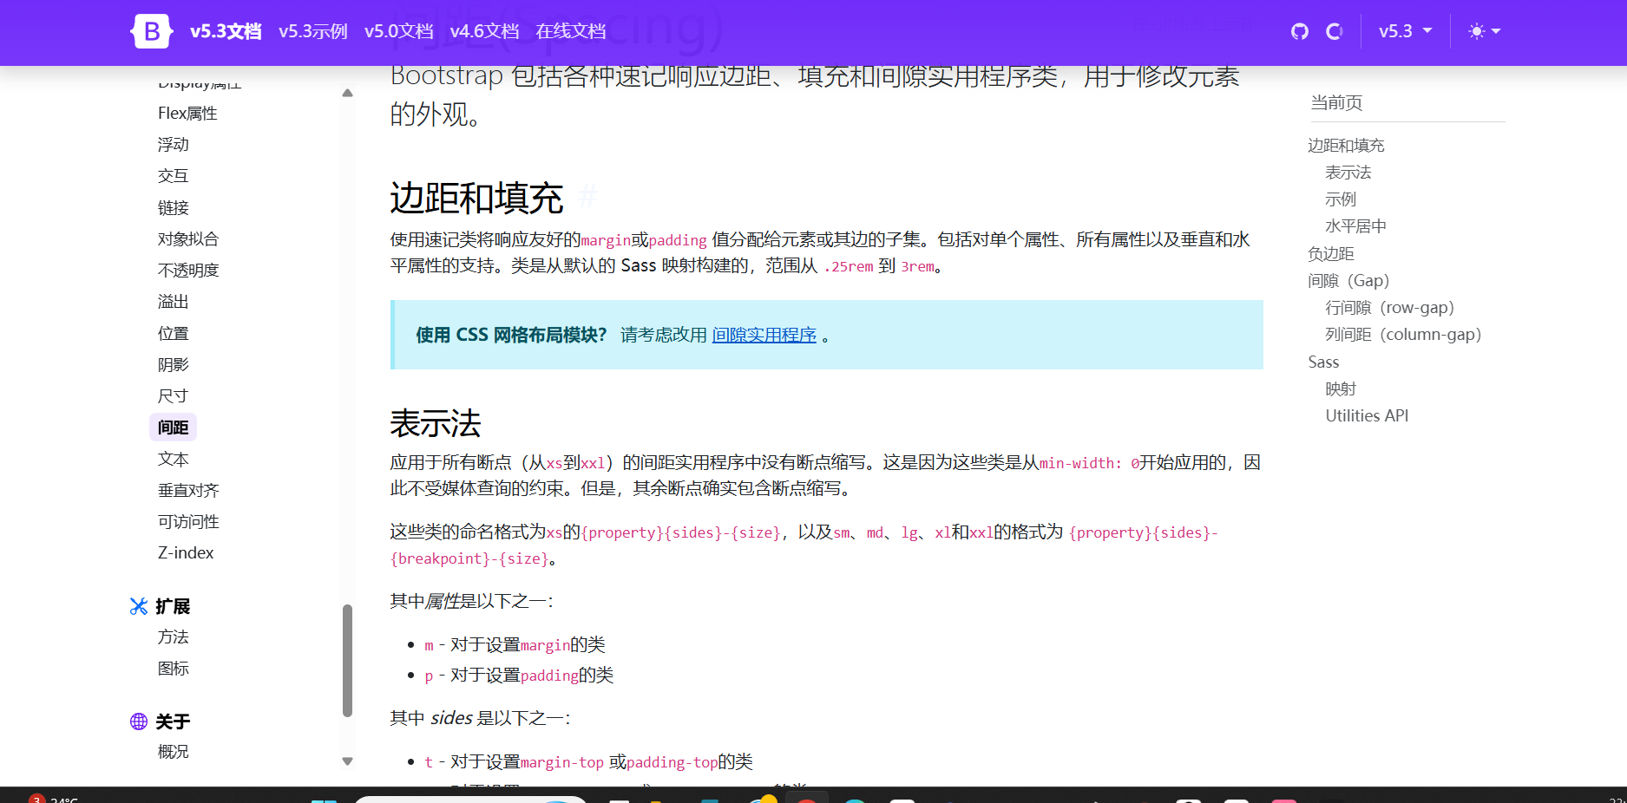Jump to 行间隙 (row-gap) in contents
This screenshot has width=1627, height=803.
pyautogui.click(x=1389, y=308)
